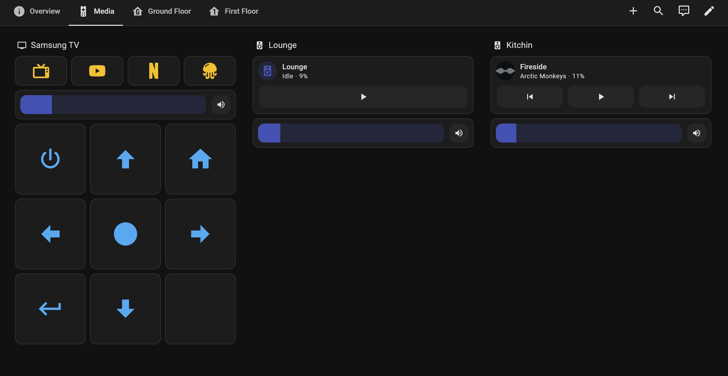Mute the Samsung TV volume
The image size is (728, 376).
pos(221,104)
